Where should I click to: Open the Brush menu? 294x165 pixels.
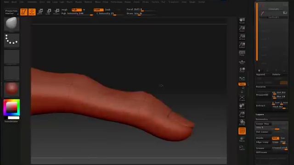pyautogui.click(x=14, y=2)
